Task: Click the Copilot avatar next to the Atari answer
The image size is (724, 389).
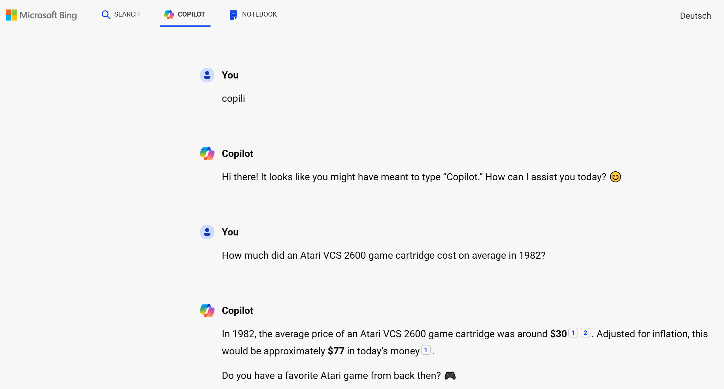Action: [207, 311]
